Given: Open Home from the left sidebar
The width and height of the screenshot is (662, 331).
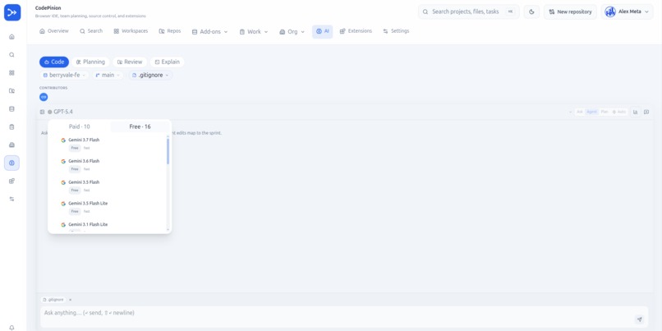Looking at the screenshot, I should tap(11, 37).
